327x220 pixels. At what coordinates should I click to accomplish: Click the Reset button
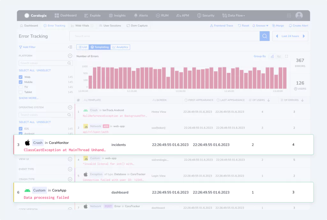tap(243, 26)
